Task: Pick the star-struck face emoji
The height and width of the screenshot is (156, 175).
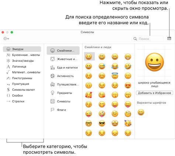Action: pos(115,123)
